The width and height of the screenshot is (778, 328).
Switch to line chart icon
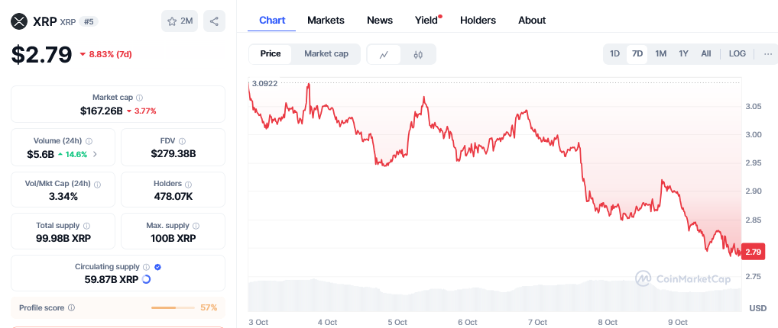point(384,54)
